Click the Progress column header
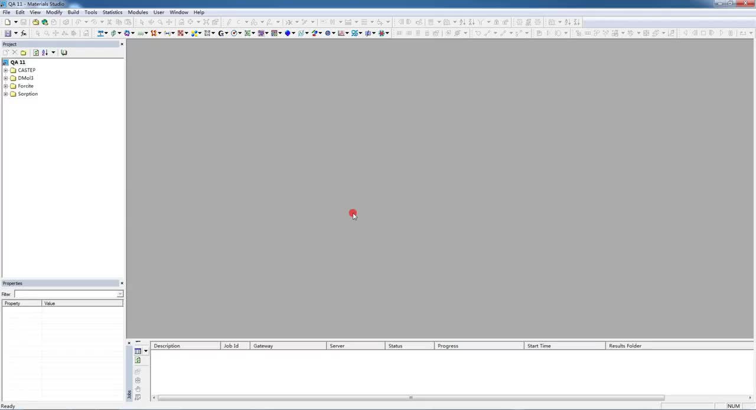 [479, 346]
